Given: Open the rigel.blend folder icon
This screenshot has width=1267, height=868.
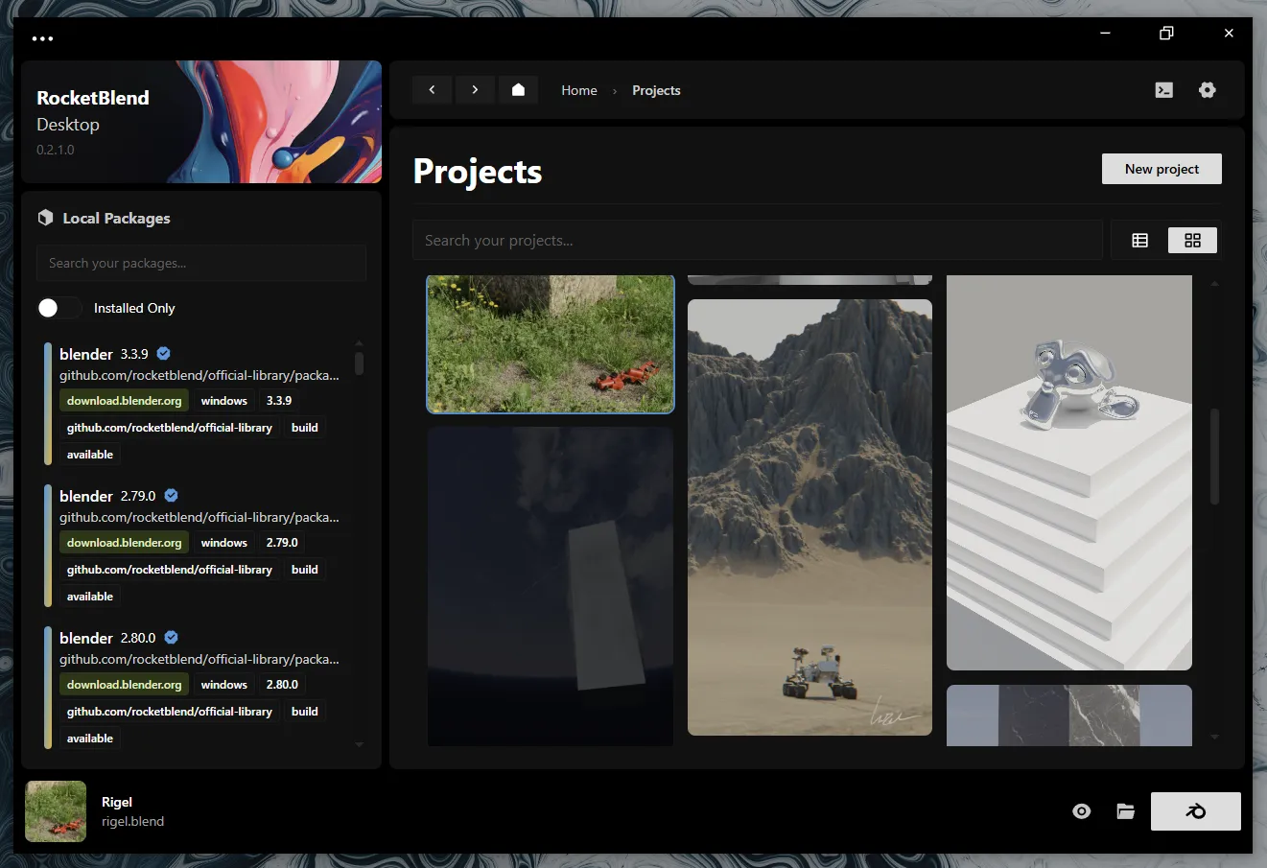Looking at the screenshot, I should coord(1124,810).
